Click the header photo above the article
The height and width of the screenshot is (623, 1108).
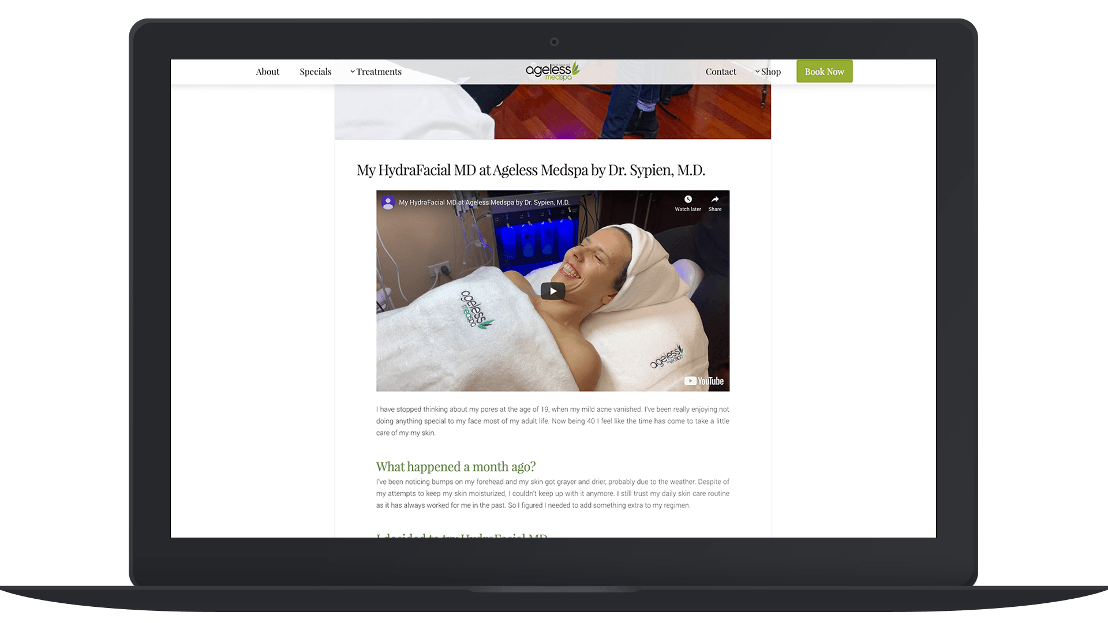[553, 111]
